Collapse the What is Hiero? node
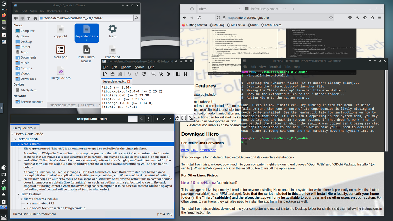 (x=18, y=144)
